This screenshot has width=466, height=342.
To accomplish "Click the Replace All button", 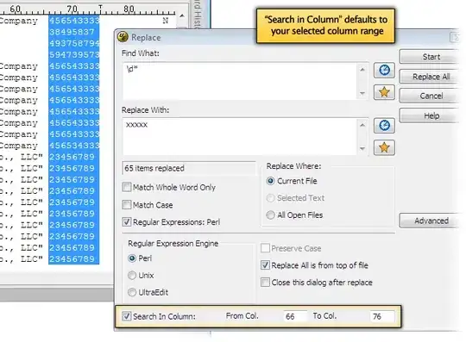I will [431, 77].
